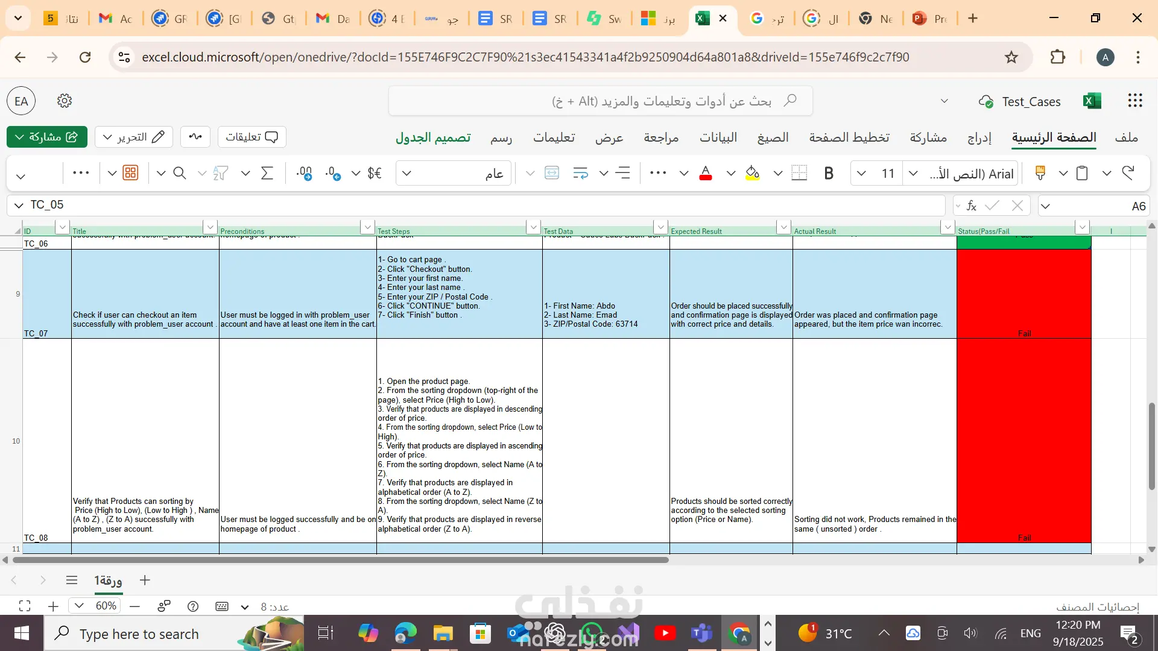Open the Title column filter dropdown
The height and width of the screenshot is (651, 1158).
tap(210, 227)
